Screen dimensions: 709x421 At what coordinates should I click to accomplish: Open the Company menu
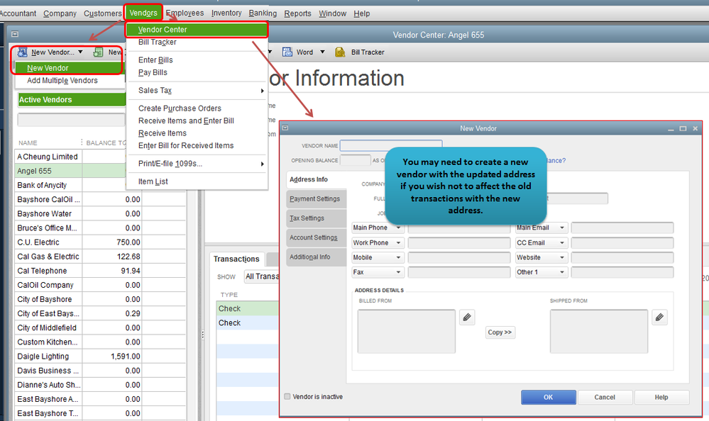point(60,13)
